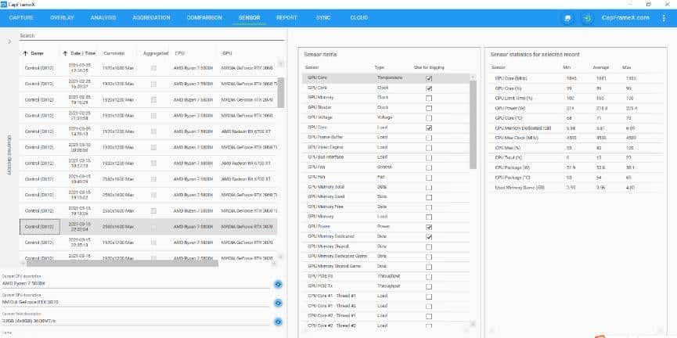677x338 pixels.
Task: Open the three-dot options menu
Action: [664, 18]
